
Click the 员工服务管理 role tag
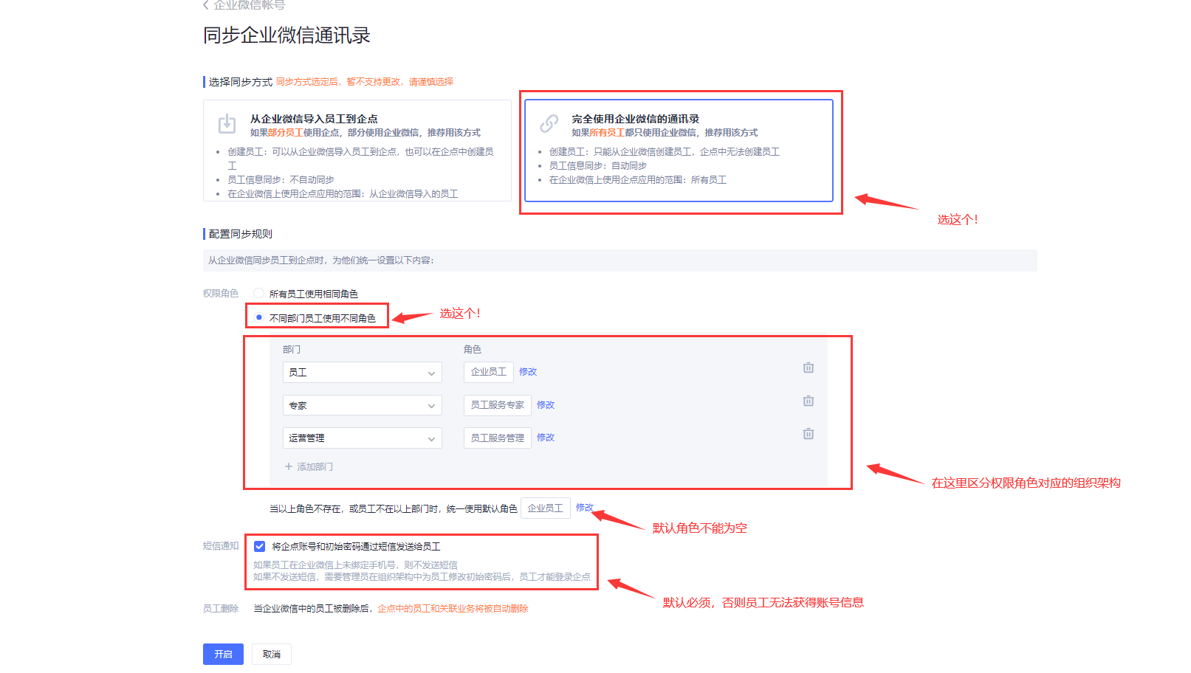(498, 438)
